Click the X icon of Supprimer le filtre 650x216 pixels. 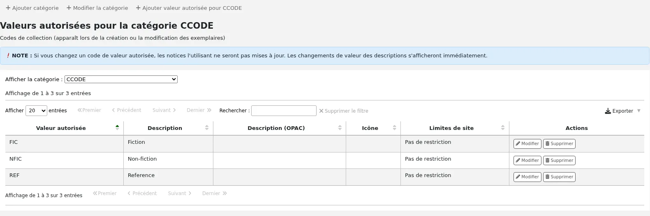pos(322,111)
